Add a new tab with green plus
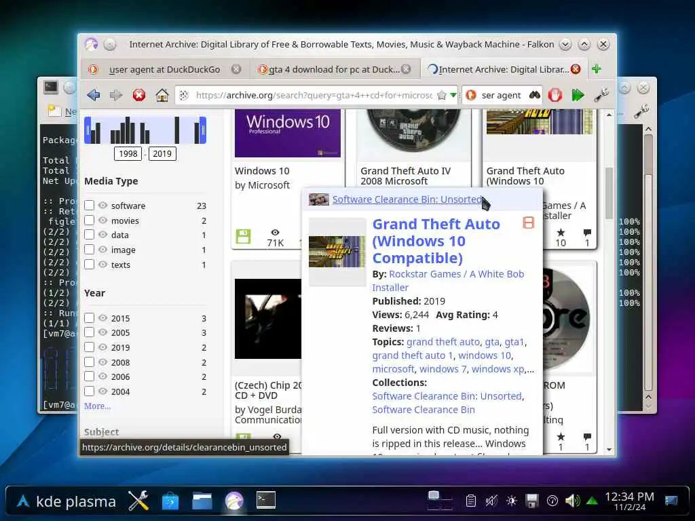 597,69
